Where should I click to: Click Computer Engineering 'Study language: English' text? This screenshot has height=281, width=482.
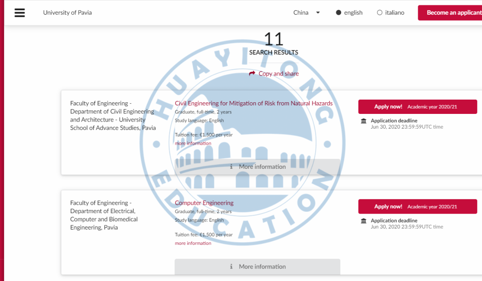tap(199, 220)
